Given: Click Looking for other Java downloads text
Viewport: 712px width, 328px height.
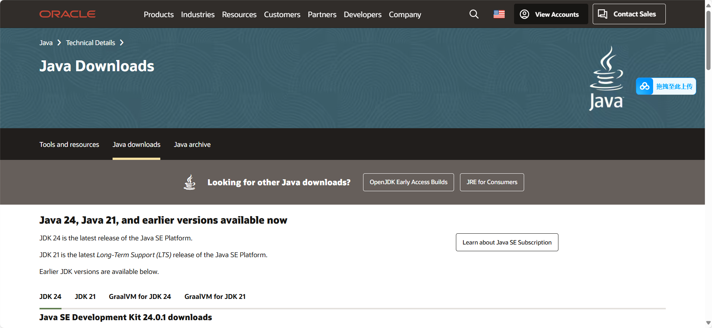Looking at the screenshot, I should click(279, 182).
